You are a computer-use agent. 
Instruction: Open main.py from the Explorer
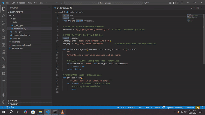(x=16, y=38)
